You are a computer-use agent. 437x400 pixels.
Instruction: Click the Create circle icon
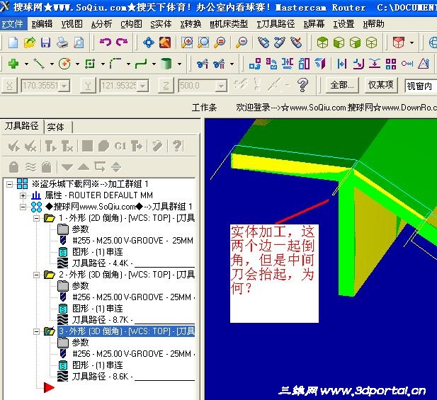click(x=64, y=64)
